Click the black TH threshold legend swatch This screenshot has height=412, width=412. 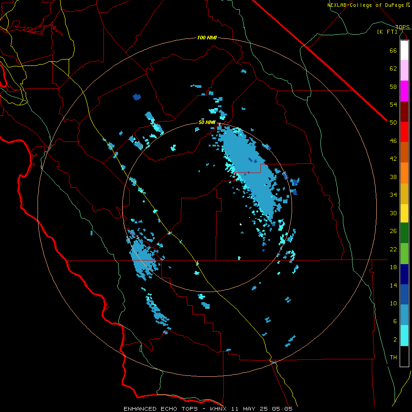click(404, 356)
